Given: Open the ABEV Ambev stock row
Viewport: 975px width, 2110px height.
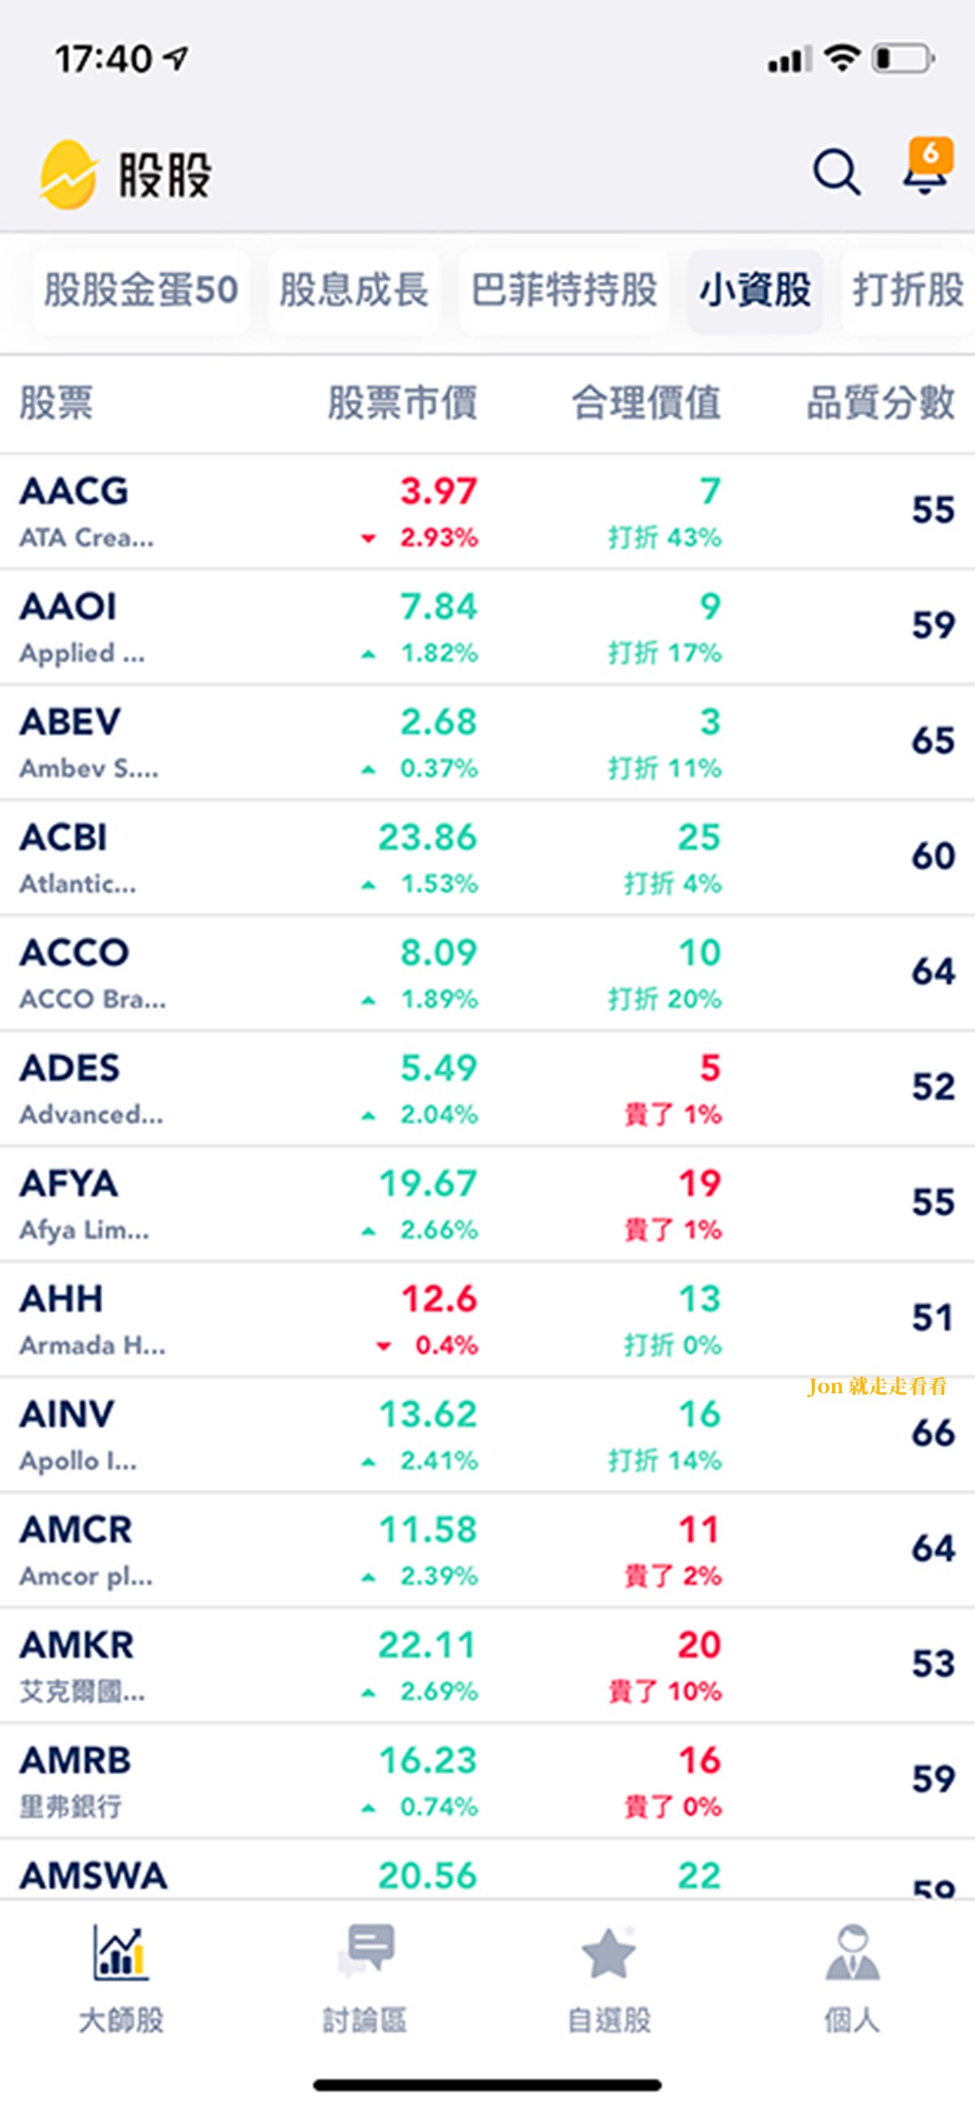Looking at the screenshot, I should 487,742.
